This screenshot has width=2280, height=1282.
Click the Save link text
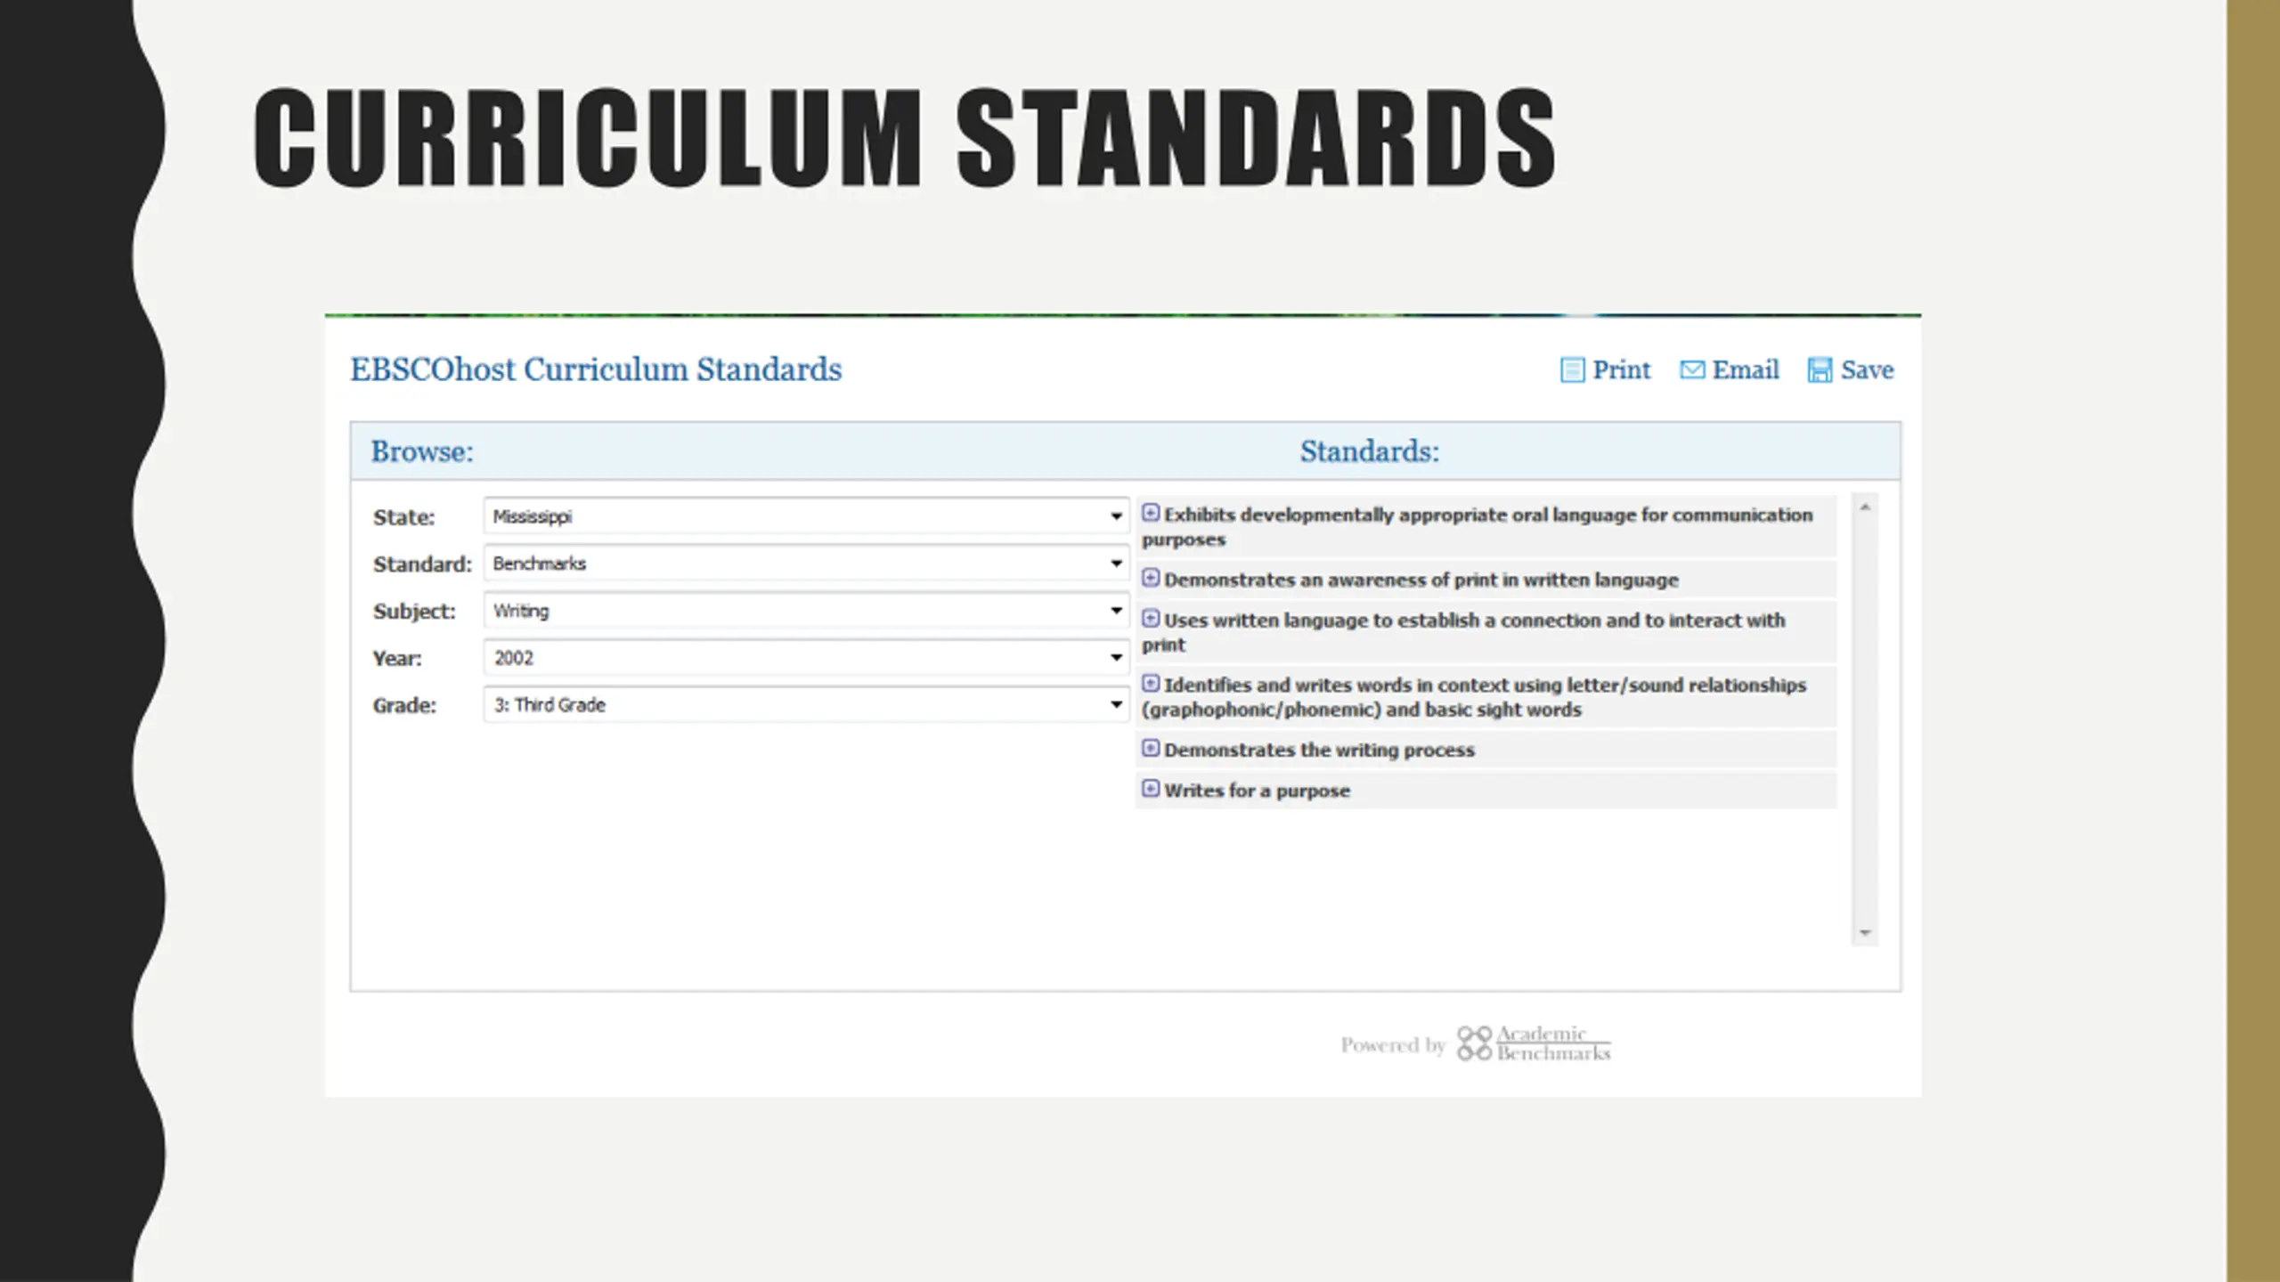pos(1868,370)
